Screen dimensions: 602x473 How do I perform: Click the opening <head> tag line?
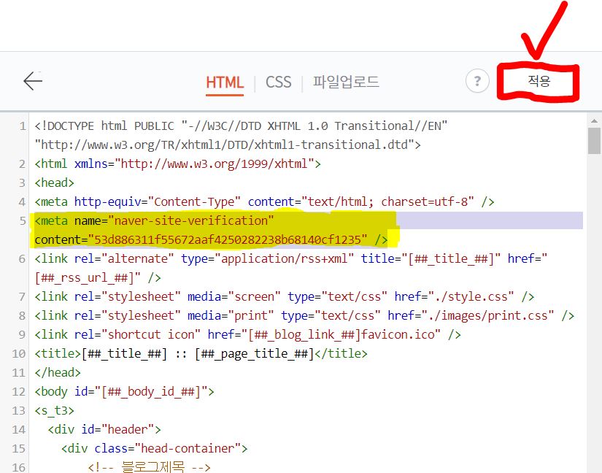click(54, 182)
